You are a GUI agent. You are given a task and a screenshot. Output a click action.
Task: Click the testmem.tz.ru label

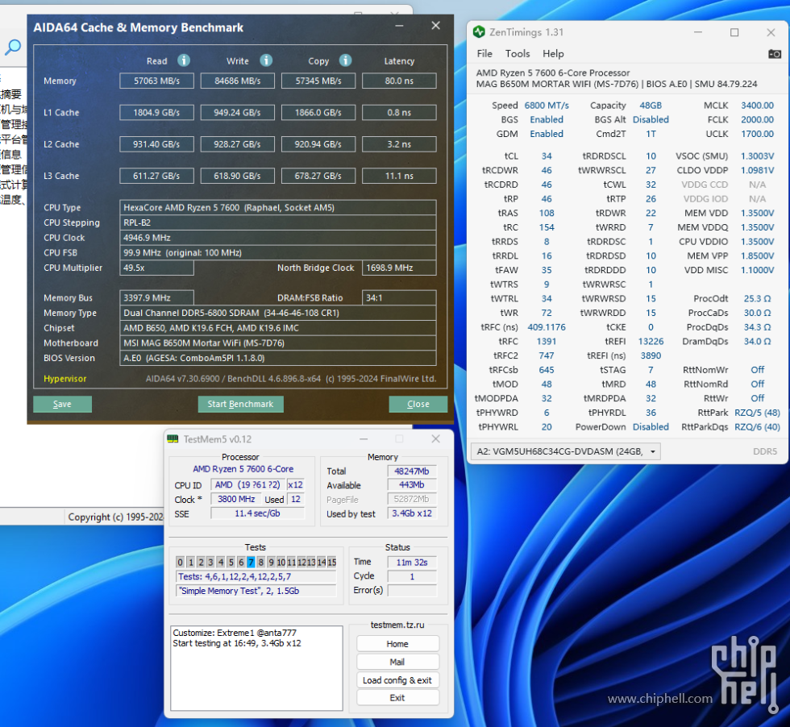tap(397, 625)
